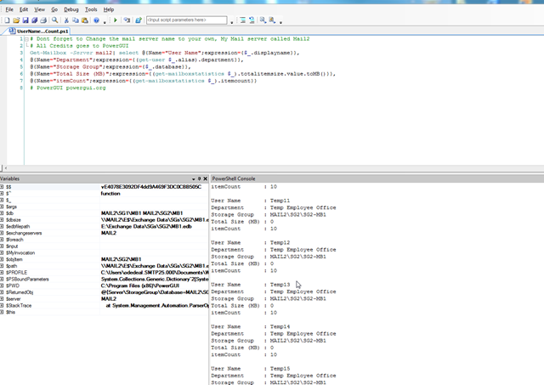
Task: Open dropdown arrow beside script parameters field
Action: pos(232,23)
